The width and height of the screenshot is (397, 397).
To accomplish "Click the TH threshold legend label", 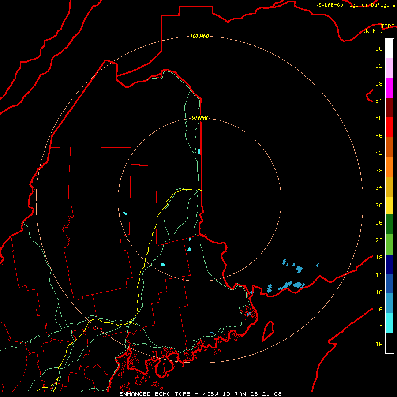I will (379, 344).
